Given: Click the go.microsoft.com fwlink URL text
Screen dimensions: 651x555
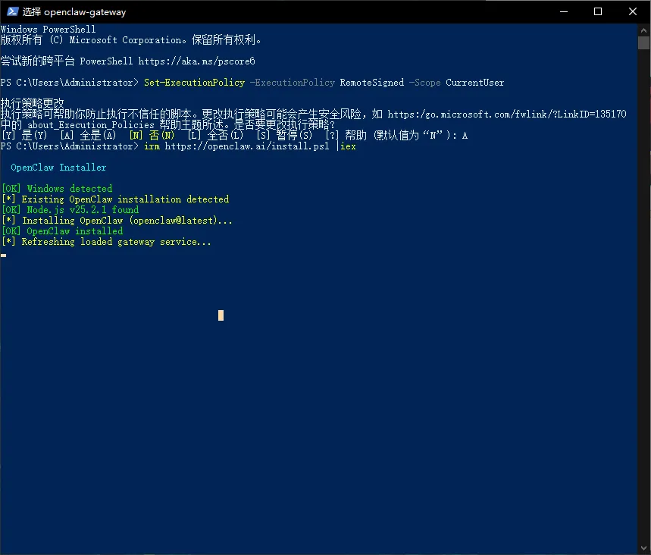Looking at the screenshot, I should pyautogui.click(x=506, y=114).
